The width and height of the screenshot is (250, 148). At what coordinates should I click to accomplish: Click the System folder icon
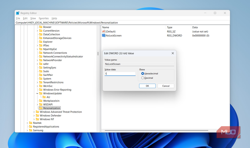(41, 79)
